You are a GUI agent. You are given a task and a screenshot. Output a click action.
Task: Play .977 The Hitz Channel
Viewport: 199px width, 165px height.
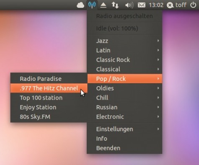pyautogui.click(x=49, y=88)
